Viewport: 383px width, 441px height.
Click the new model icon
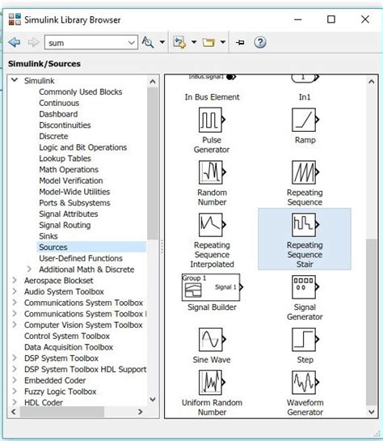pyautogui.click(x=179, y=42)
